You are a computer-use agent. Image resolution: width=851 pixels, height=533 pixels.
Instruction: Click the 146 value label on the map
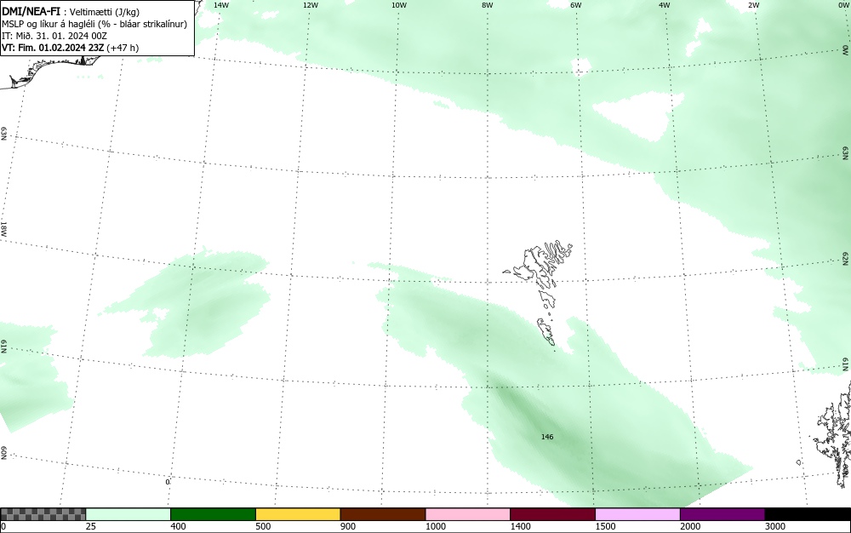tap(547, 437)
